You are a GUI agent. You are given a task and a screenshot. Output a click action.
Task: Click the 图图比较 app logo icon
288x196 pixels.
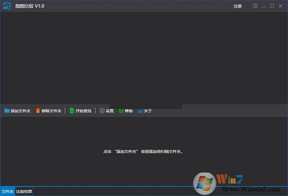tap(7, 6)
